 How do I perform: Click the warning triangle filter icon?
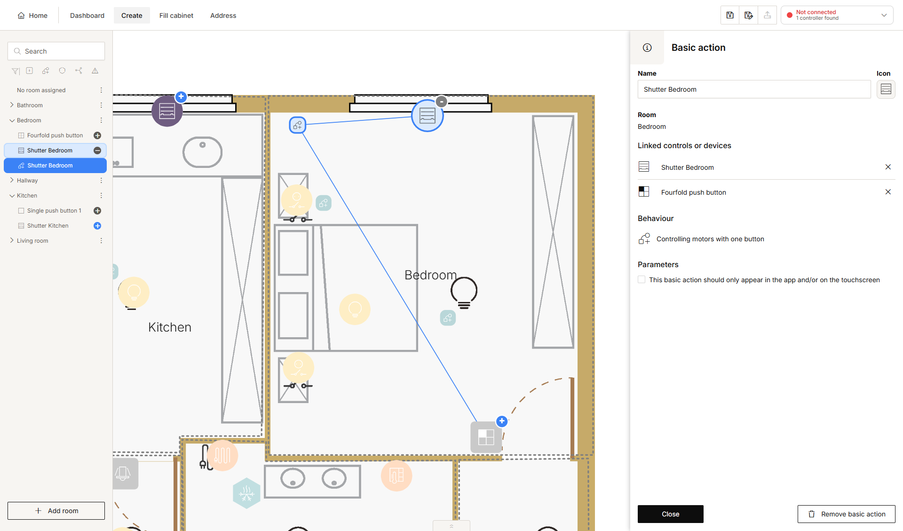coord(95,71)
